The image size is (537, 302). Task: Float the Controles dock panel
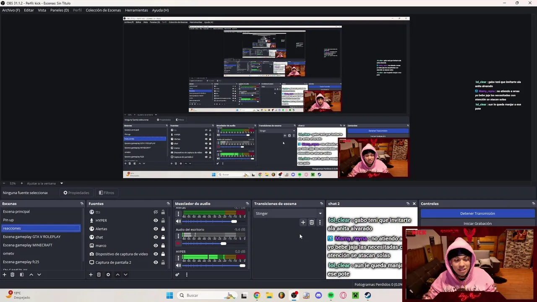pyautogui.click(x=533, y=203)
